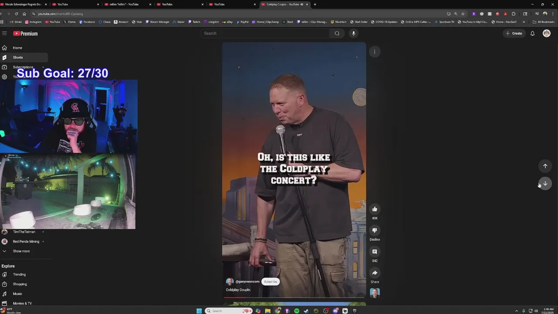Expand subscriptions with Show more
The width and height of the screenshot is (558, 314).
(x=21, y=251)
